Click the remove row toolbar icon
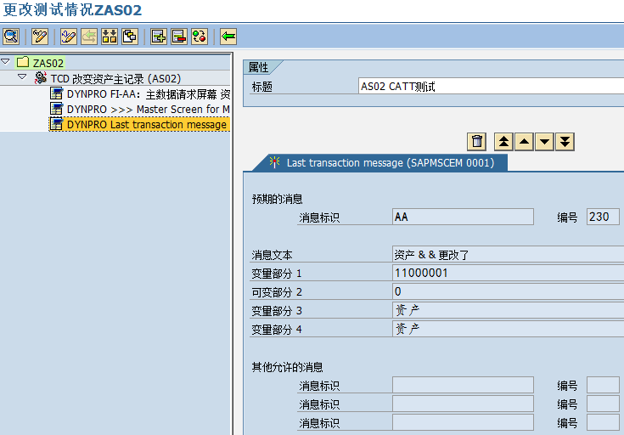This screenshot has height=435, width=624. click(179, 36)
